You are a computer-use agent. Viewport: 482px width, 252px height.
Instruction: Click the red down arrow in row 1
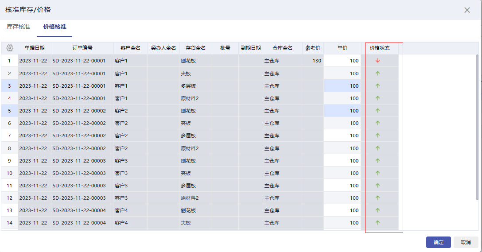coord(378,61)
